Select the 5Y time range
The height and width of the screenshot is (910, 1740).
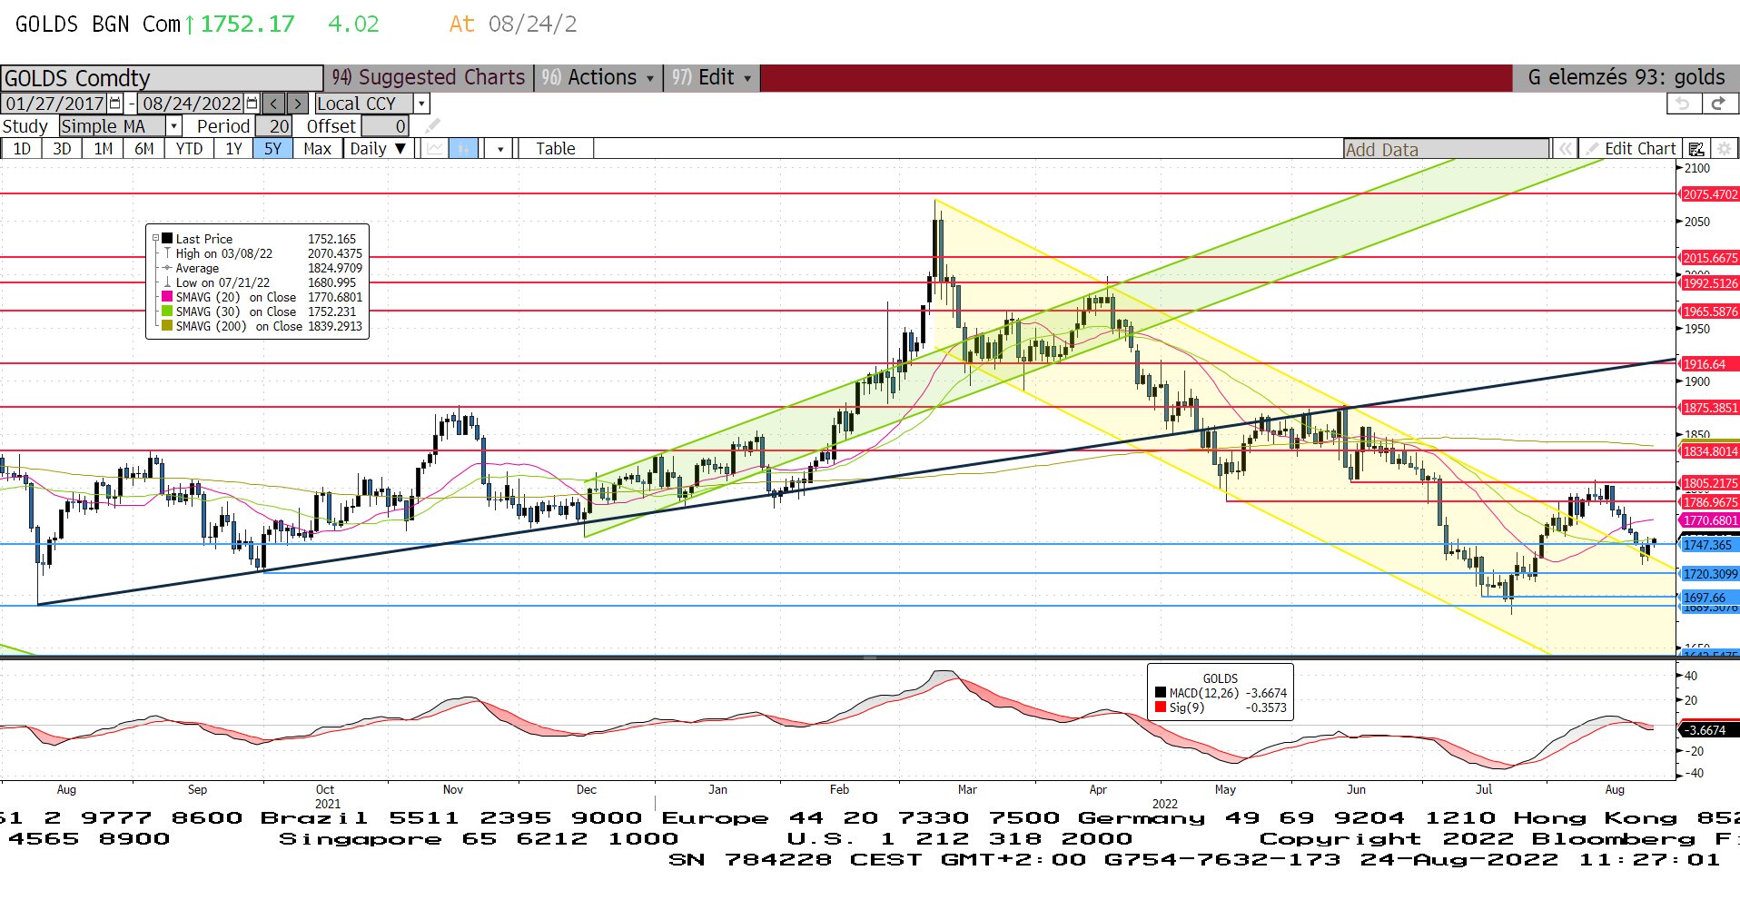(x=273, y=149)
